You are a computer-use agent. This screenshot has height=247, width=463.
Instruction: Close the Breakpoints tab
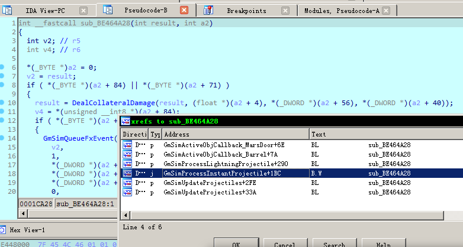pyautogui.click(x=285, y=11)
